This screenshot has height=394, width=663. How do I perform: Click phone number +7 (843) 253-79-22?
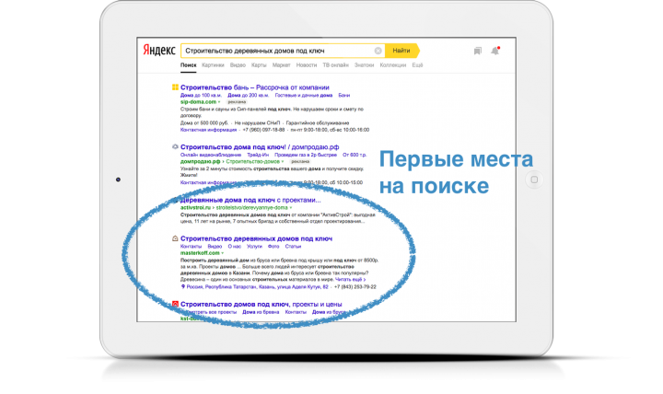click(x=355, y=286)
